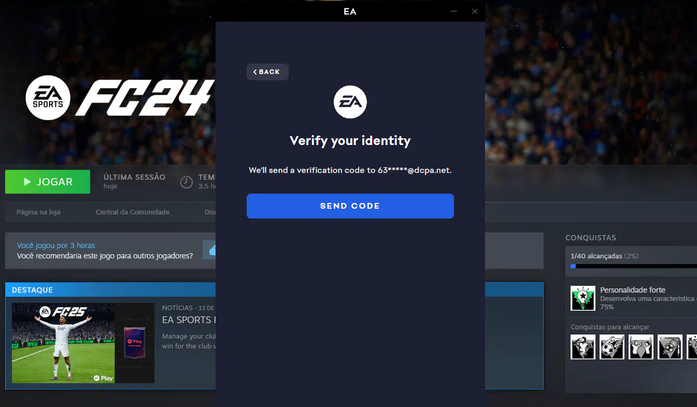Open the Personalidade forte achievement icon
697x407 pixels.
[583, 298]
